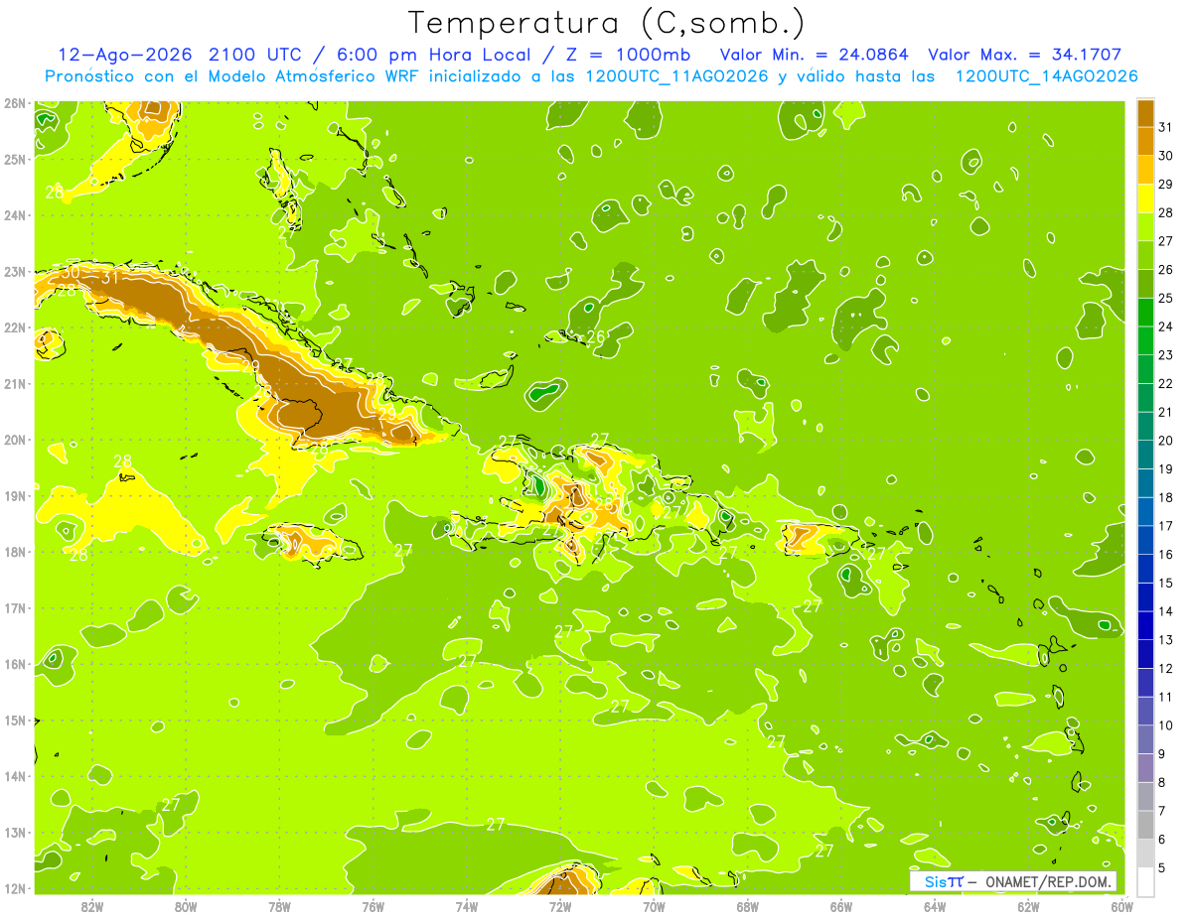The height and width of the screenshot is (920, 1192).
Task: Click the '22N' latitude axis label
Action: [14, 328]
